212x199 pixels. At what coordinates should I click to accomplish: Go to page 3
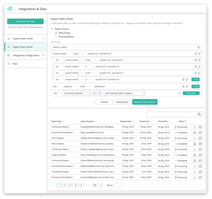[70, 185]
